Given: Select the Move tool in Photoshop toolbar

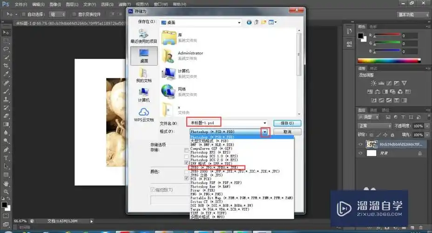Looking at the screenshot, I should [x=6, y=33].
